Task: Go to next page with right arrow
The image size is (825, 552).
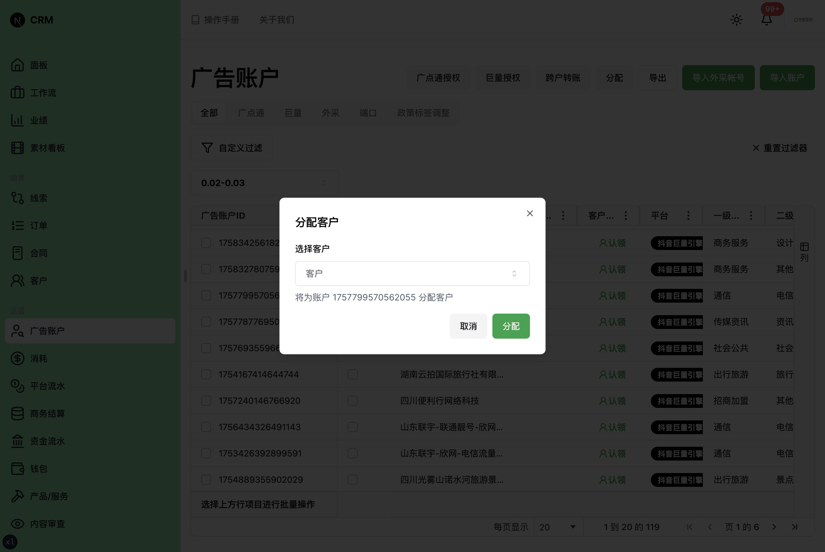Action: [x=774, y=527]
